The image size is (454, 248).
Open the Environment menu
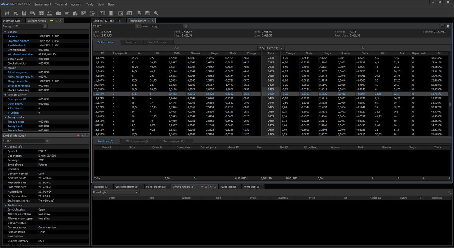click(42, 5)
